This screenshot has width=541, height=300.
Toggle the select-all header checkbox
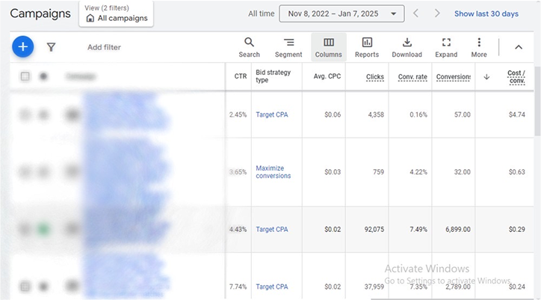click(25, 76)
